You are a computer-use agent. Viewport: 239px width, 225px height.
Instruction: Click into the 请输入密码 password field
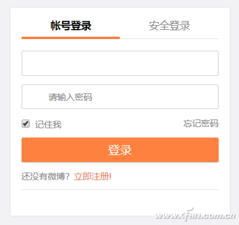[x=120, y=97]
